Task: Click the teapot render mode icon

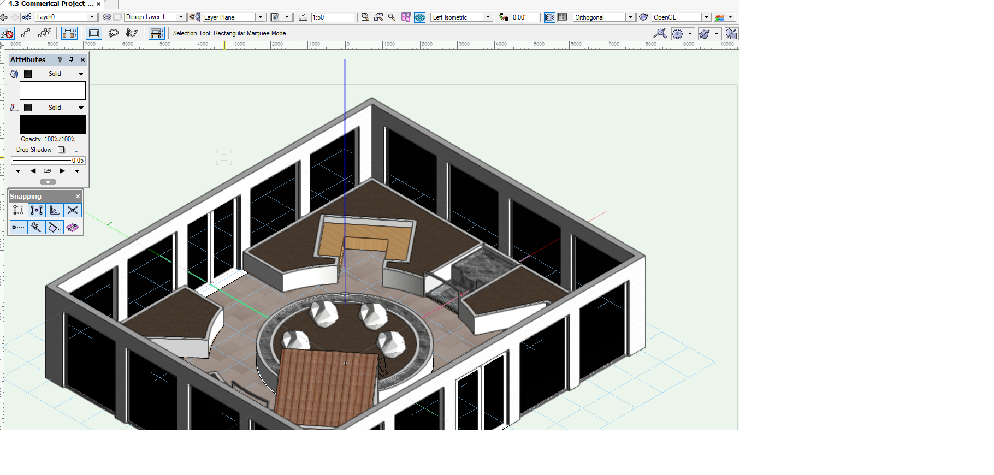Action: coord(643,17)
